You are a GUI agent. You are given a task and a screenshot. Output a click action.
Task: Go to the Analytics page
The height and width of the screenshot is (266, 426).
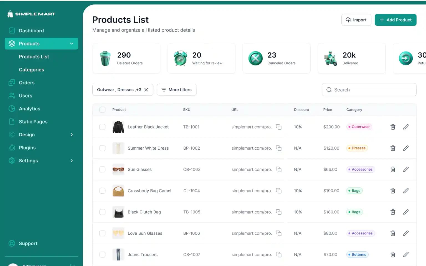tap(29, 109)
